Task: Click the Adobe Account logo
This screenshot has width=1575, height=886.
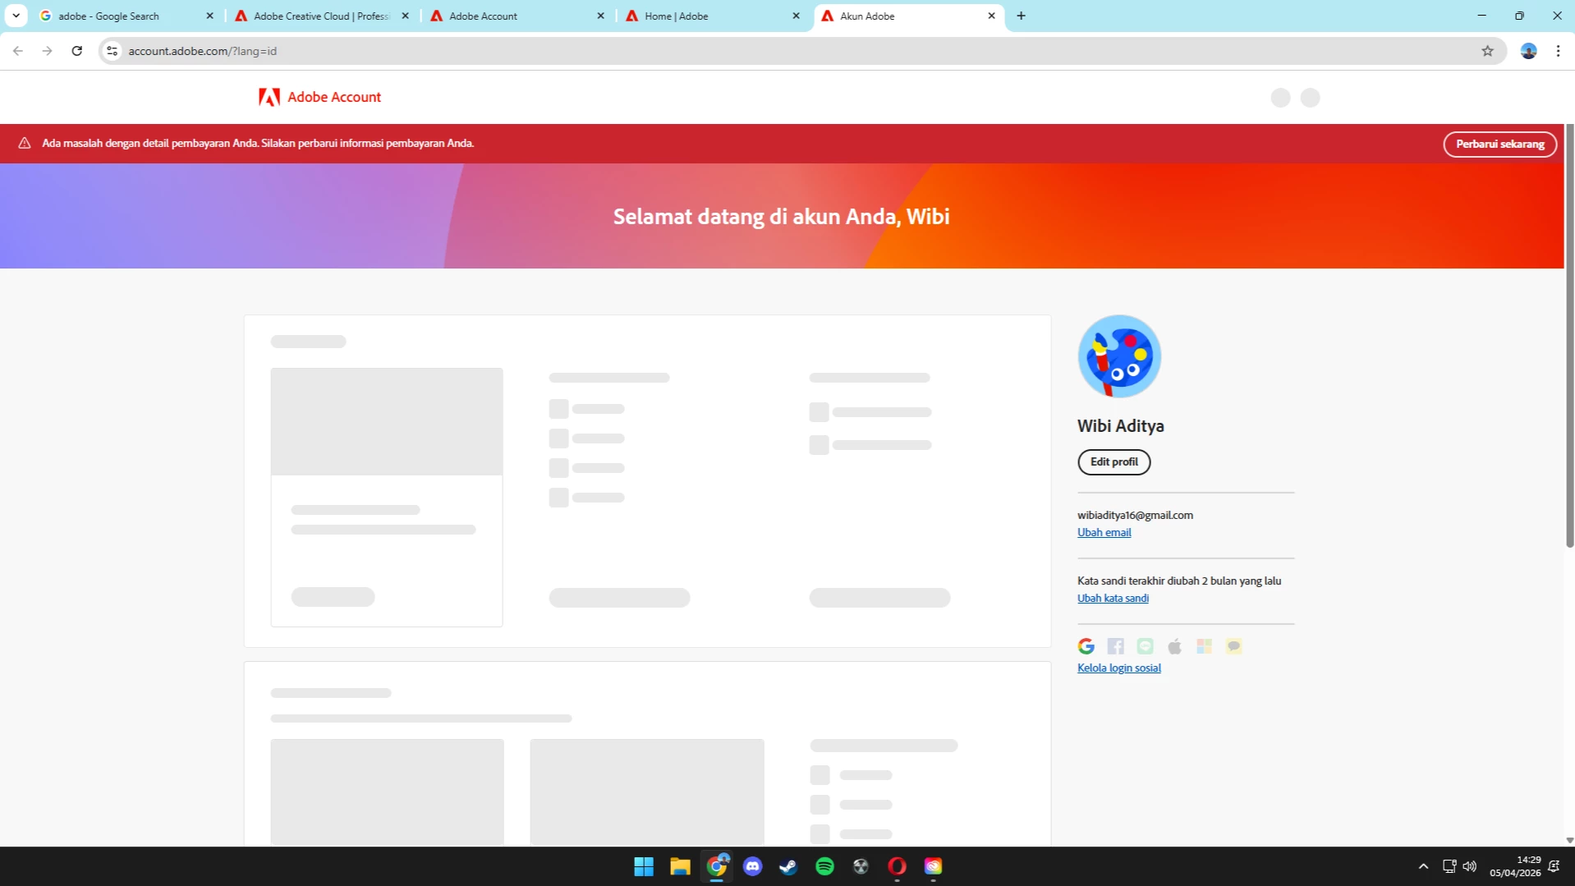Action: [x=319, y=97]
